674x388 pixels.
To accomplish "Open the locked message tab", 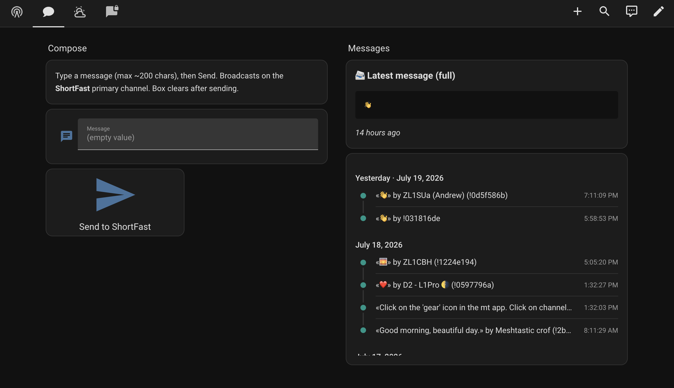I will pos(112,12).
